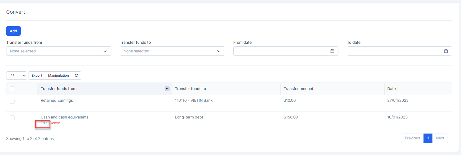Image resolution: width=461 pixels, height=155 pixels.
Task: Open the From date calendar icon
Action: coord(332,51)
